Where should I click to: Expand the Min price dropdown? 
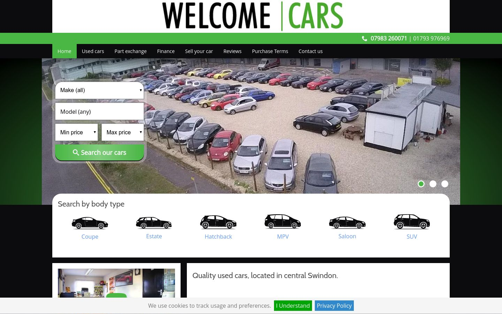click(x=76, y=132)
